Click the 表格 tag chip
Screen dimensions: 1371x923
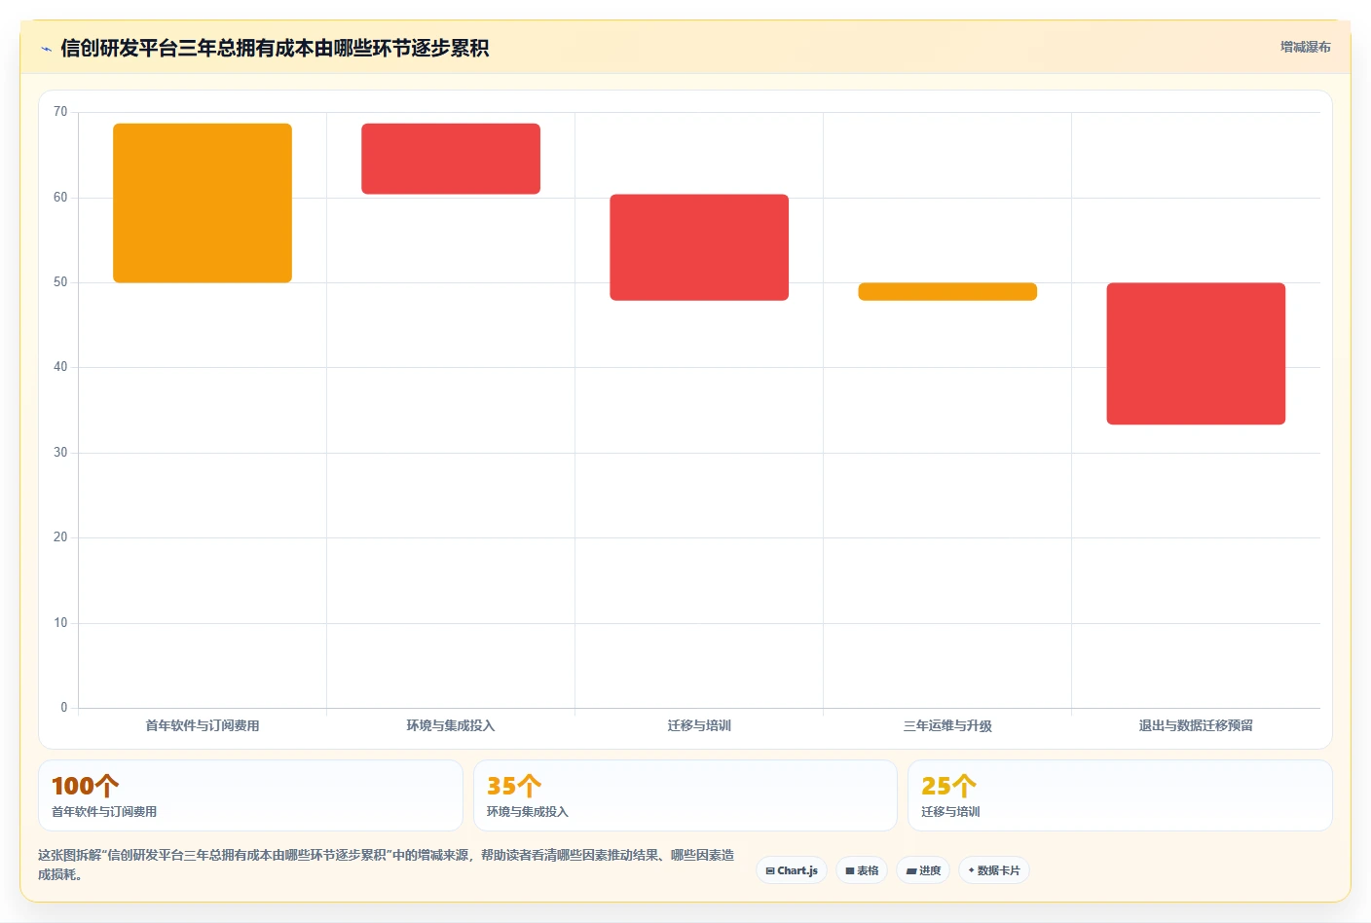[x=862, y=870]
